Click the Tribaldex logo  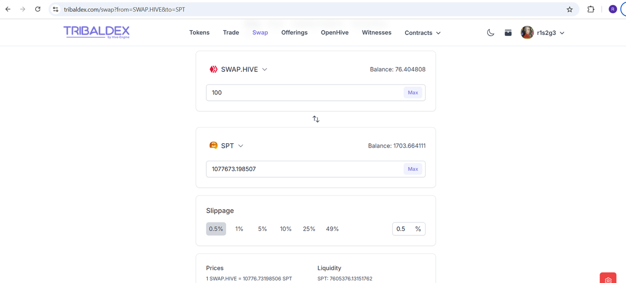click(96, 32)
